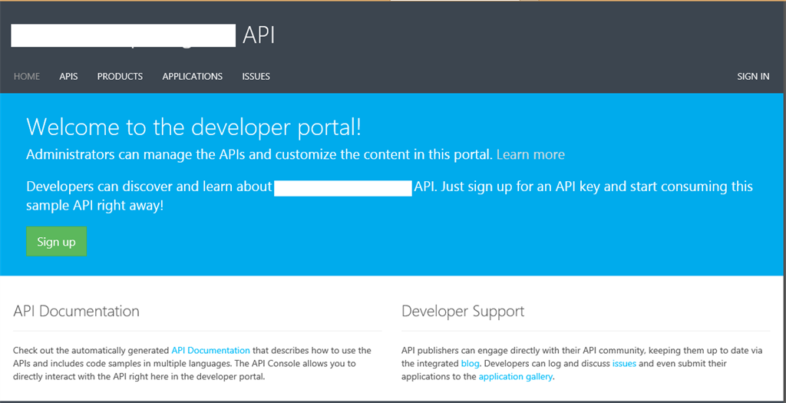The height and width of the screenshot is (403, 786).
Task: Click the redacted site name in header
Action: [123, 35]
